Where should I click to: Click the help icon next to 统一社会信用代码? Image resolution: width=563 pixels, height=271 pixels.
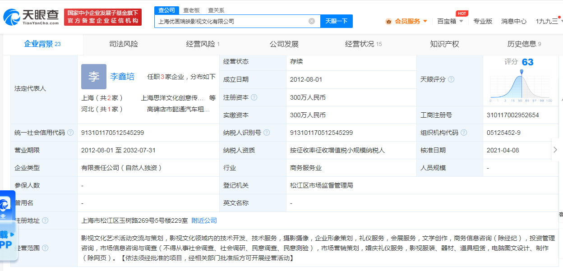pos(70,133)
